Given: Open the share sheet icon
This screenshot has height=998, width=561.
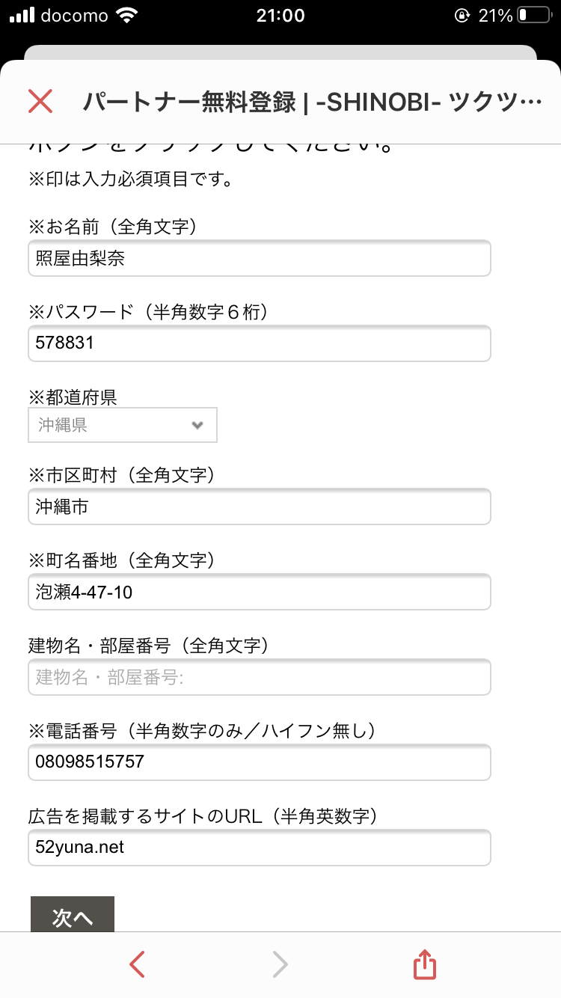Looking at the screenshot, I should click(x=424, y=965).
